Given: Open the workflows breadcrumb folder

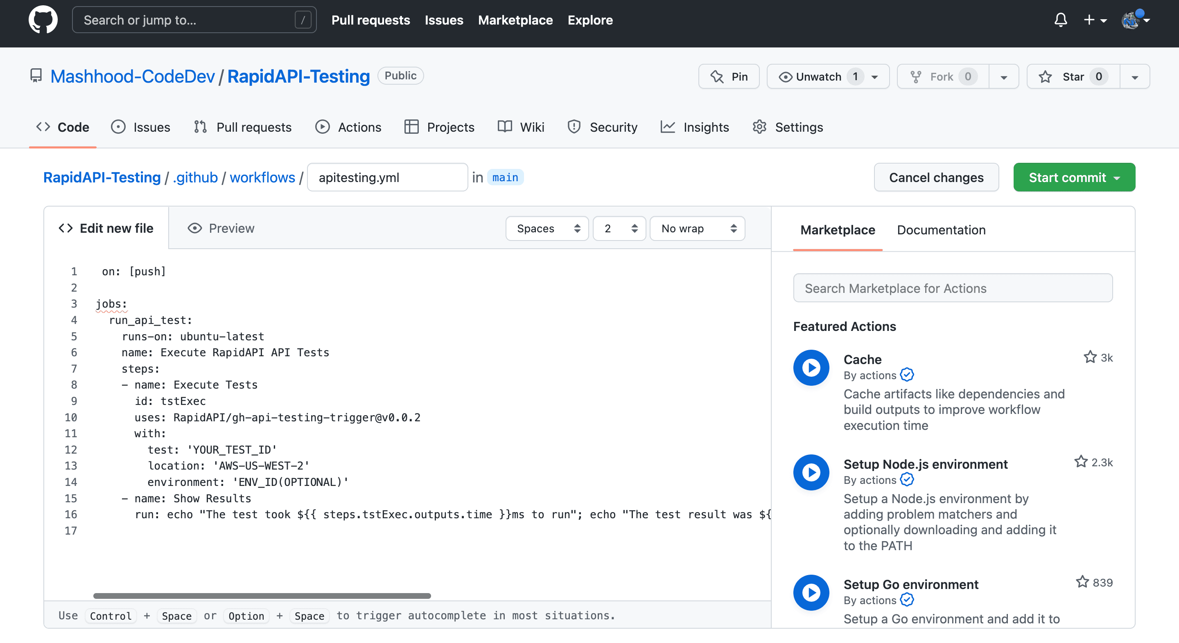Looking at the screenshot, I should point(262,178).
